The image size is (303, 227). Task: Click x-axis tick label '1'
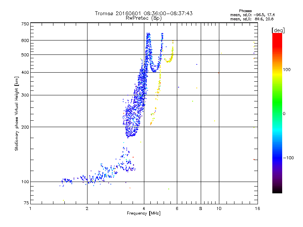click(30, 208)
